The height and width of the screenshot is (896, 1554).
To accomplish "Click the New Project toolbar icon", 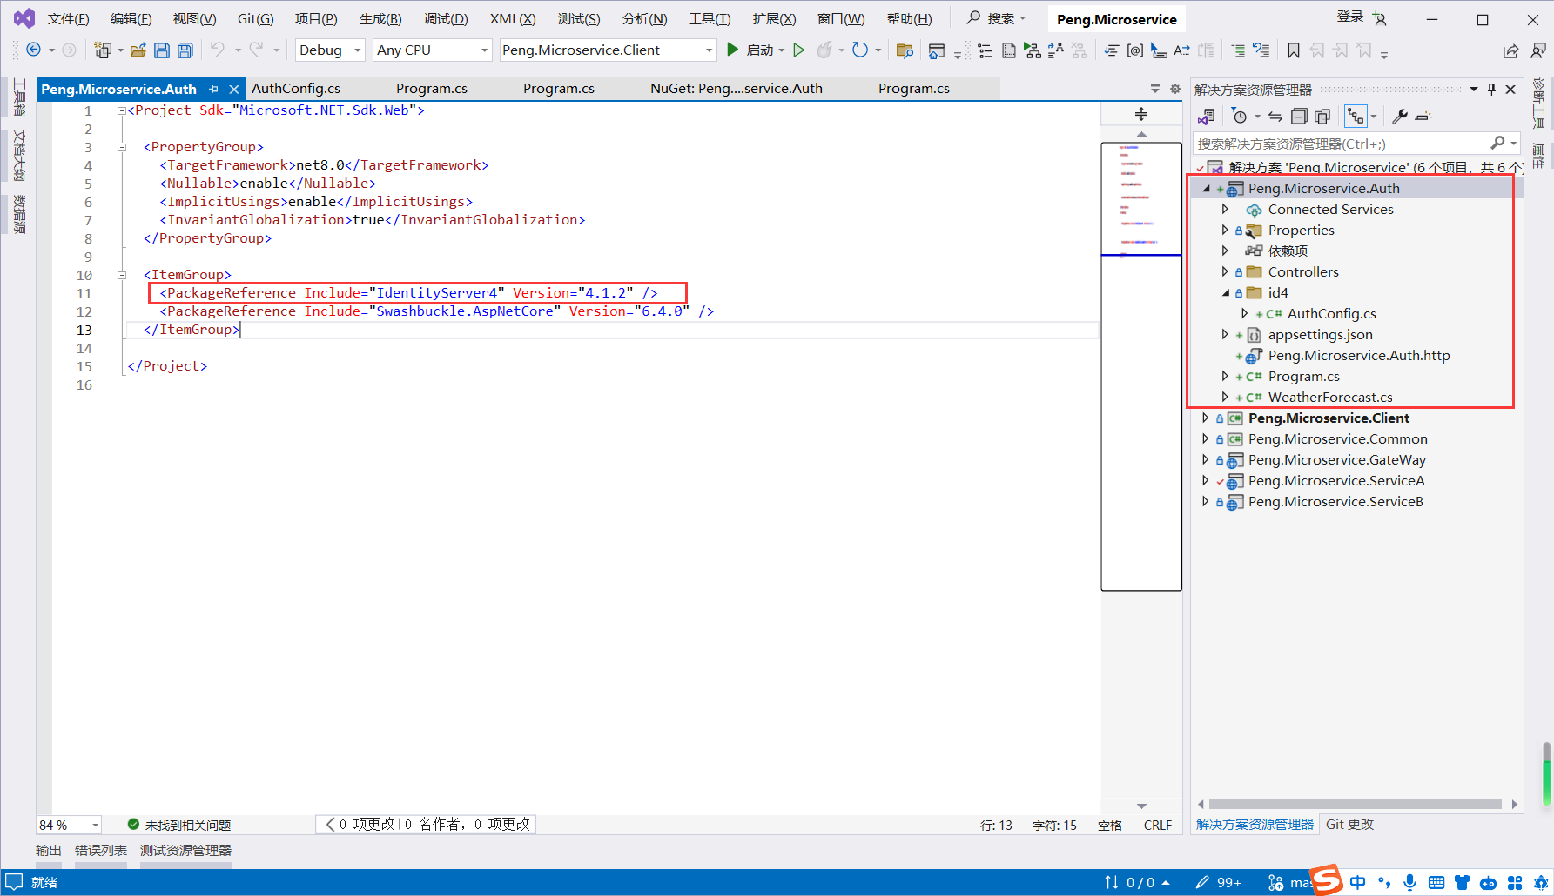I will (103, 50).
